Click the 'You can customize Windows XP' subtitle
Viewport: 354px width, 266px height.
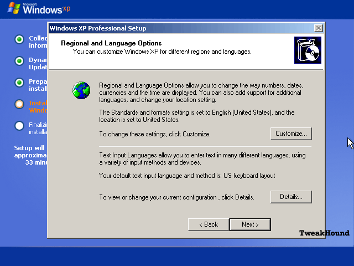(x=162, y=52)
